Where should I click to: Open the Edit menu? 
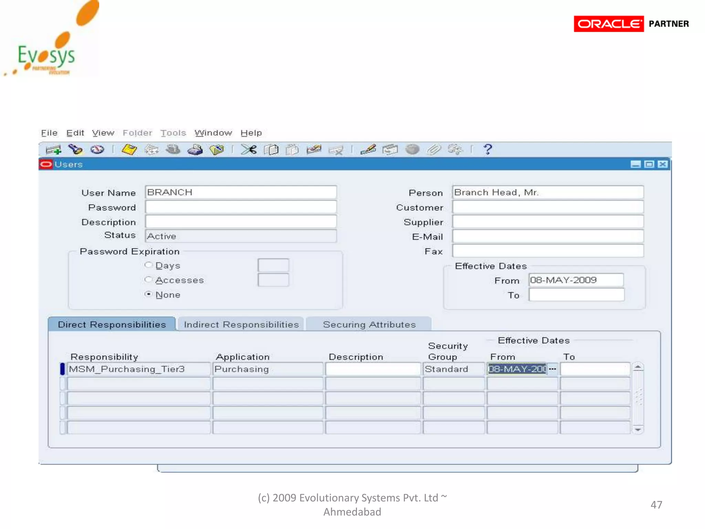[75, 133]
